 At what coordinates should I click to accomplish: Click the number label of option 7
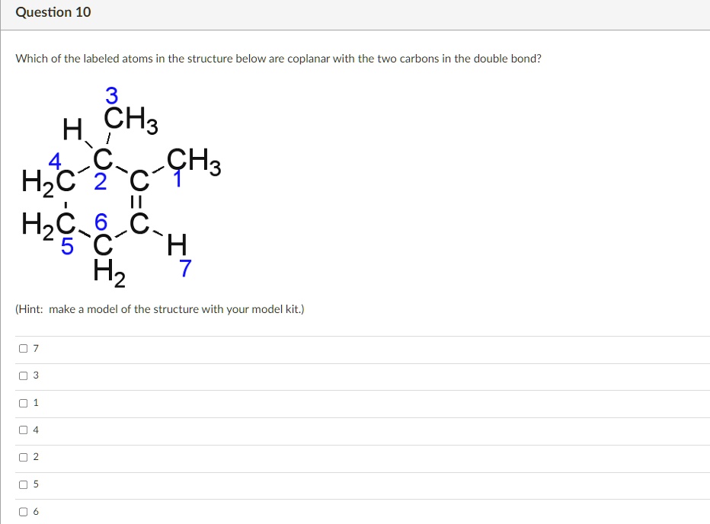click(34, 348)
